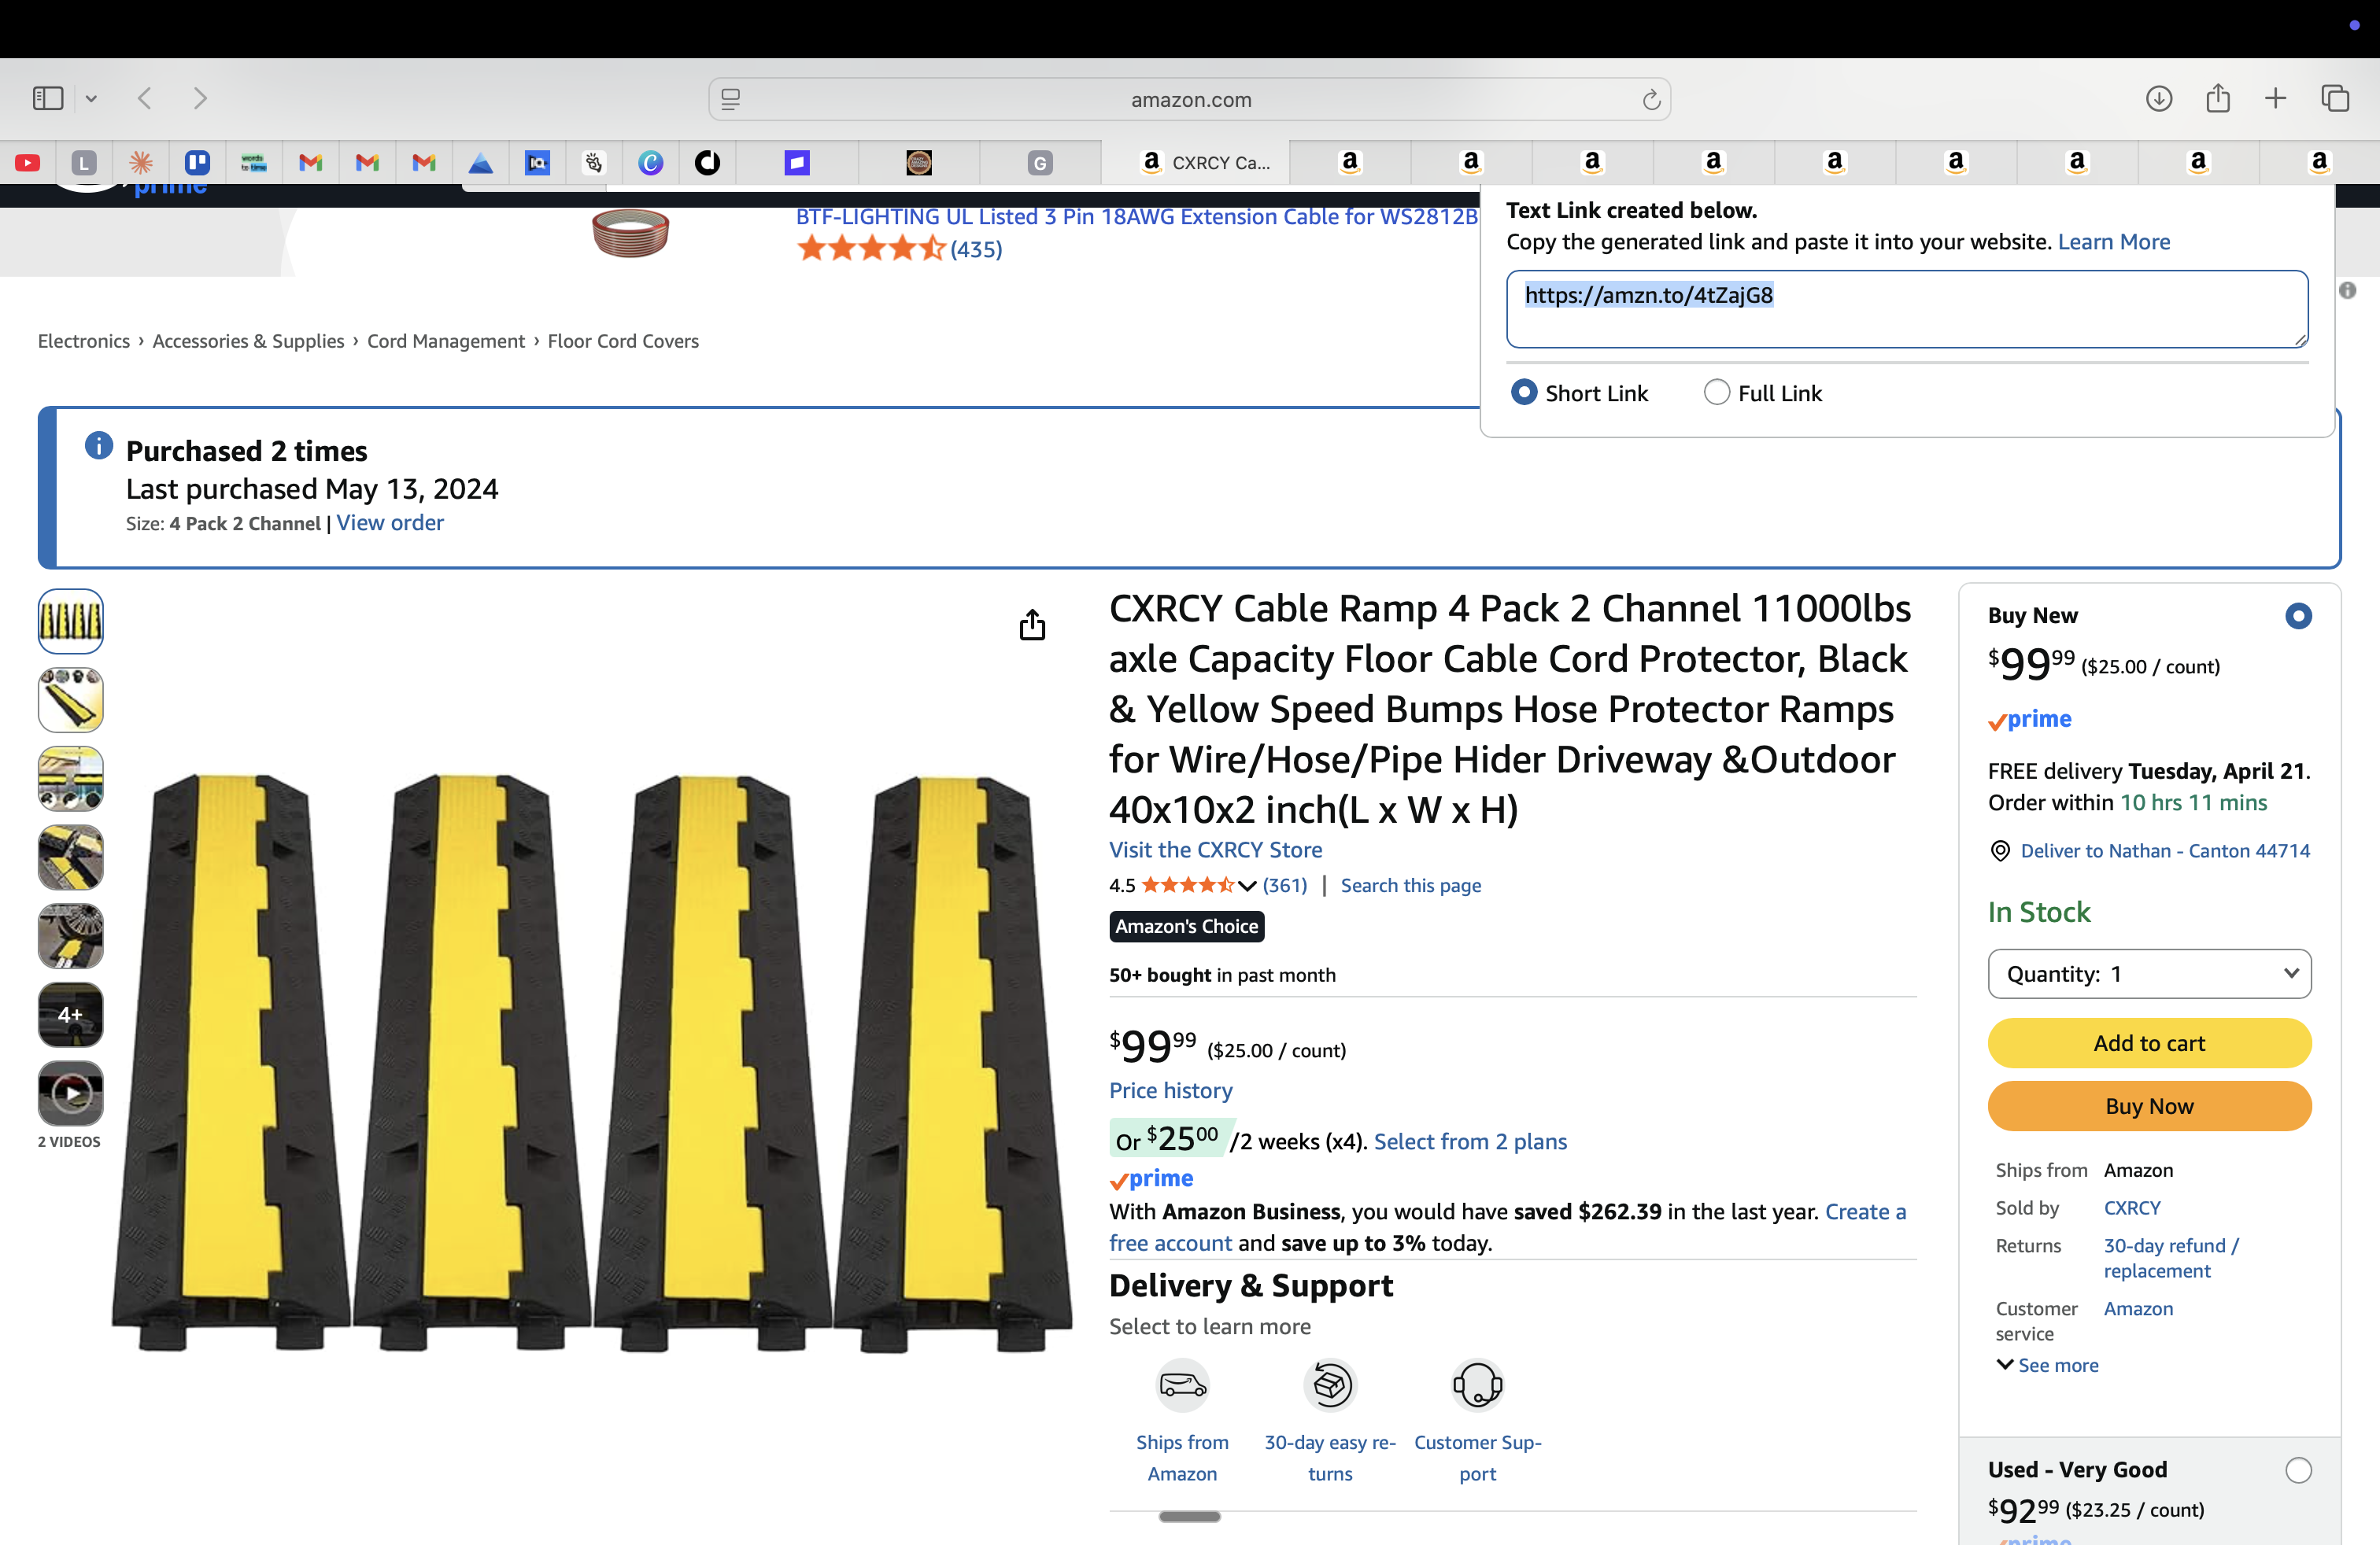Select the third product thumbnail

pyautogui.click(x=70, y=779)
